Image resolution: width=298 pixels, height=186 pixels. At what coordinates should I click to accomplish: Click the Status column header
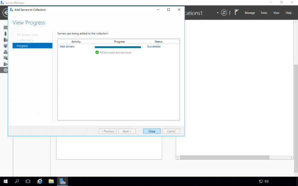tap(158, 42)
